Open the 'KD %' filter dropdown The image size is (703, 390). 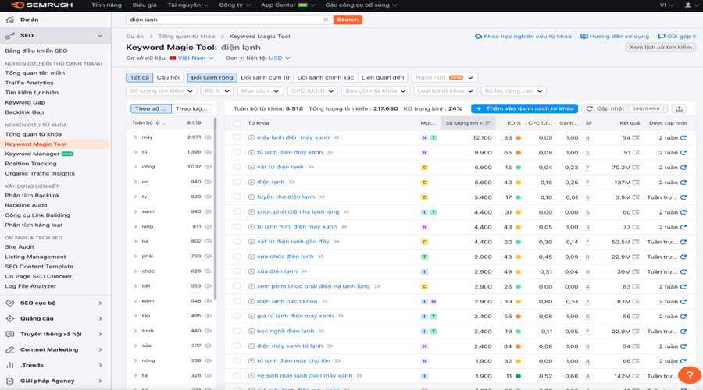coord(216,91)
